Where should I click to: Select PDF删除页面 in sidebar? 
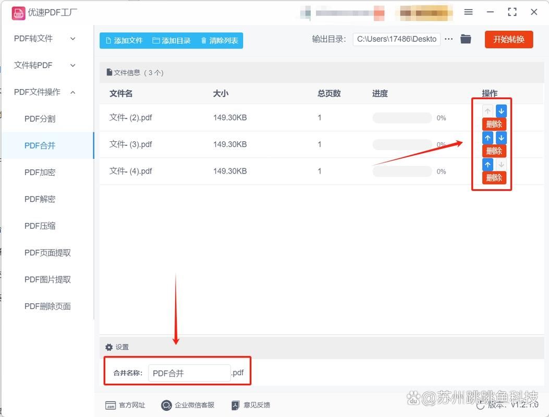point(47,306)
